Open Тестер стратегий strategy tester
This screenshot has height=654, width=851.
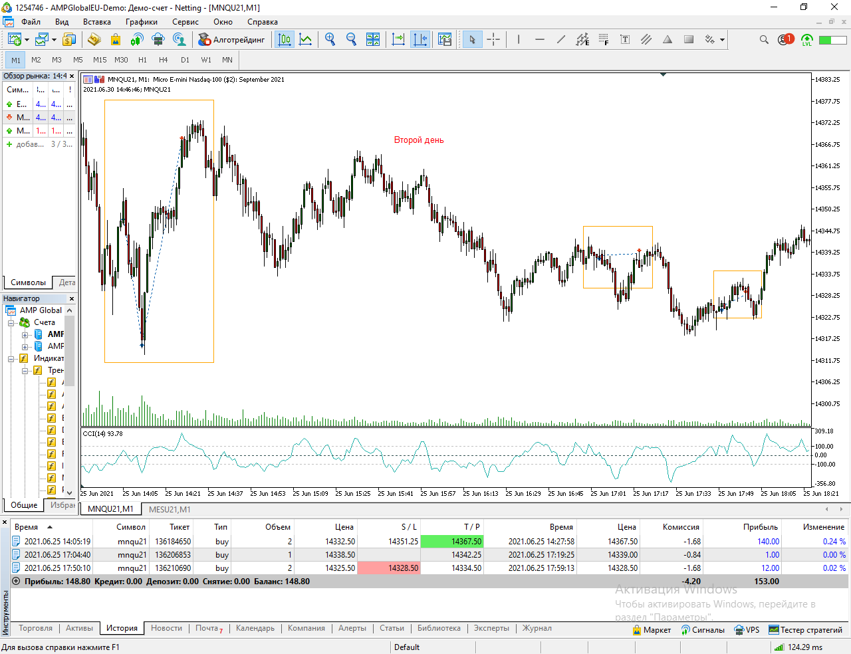[805, 629]
